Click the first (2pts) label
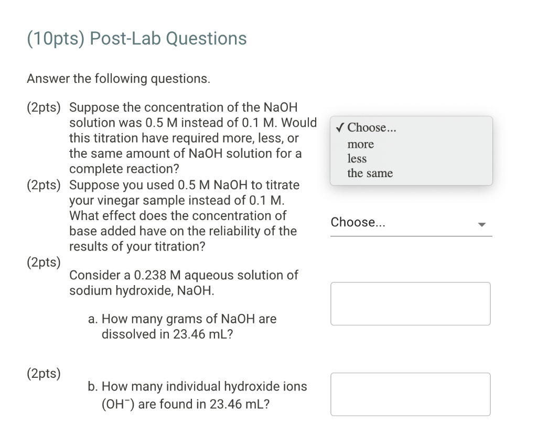The height and width of the screenshot is (436, 537). pos(44,107)
